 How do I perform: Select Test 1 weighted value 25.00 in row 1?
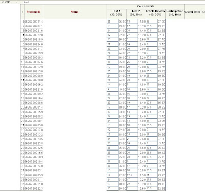point(122,22)
